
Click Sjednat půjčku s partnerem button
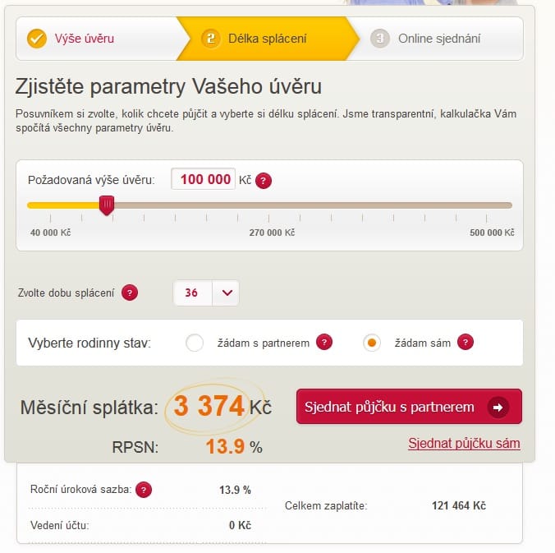pyautogui.click(x=409, y=407)
